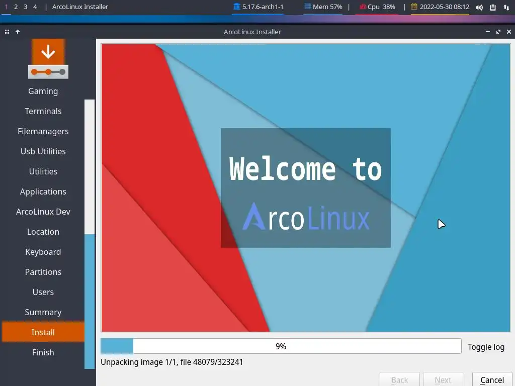The width and height of the screenshot is (515, 386).
Task: Switch to workspace 3
Action: (x=25, y=7)
